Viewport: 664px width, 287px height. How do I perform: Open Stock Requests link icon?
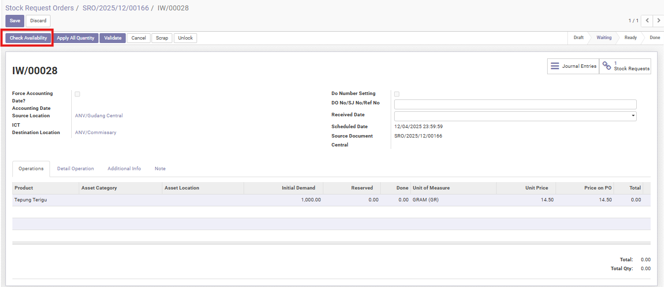[x=607, y=66]
